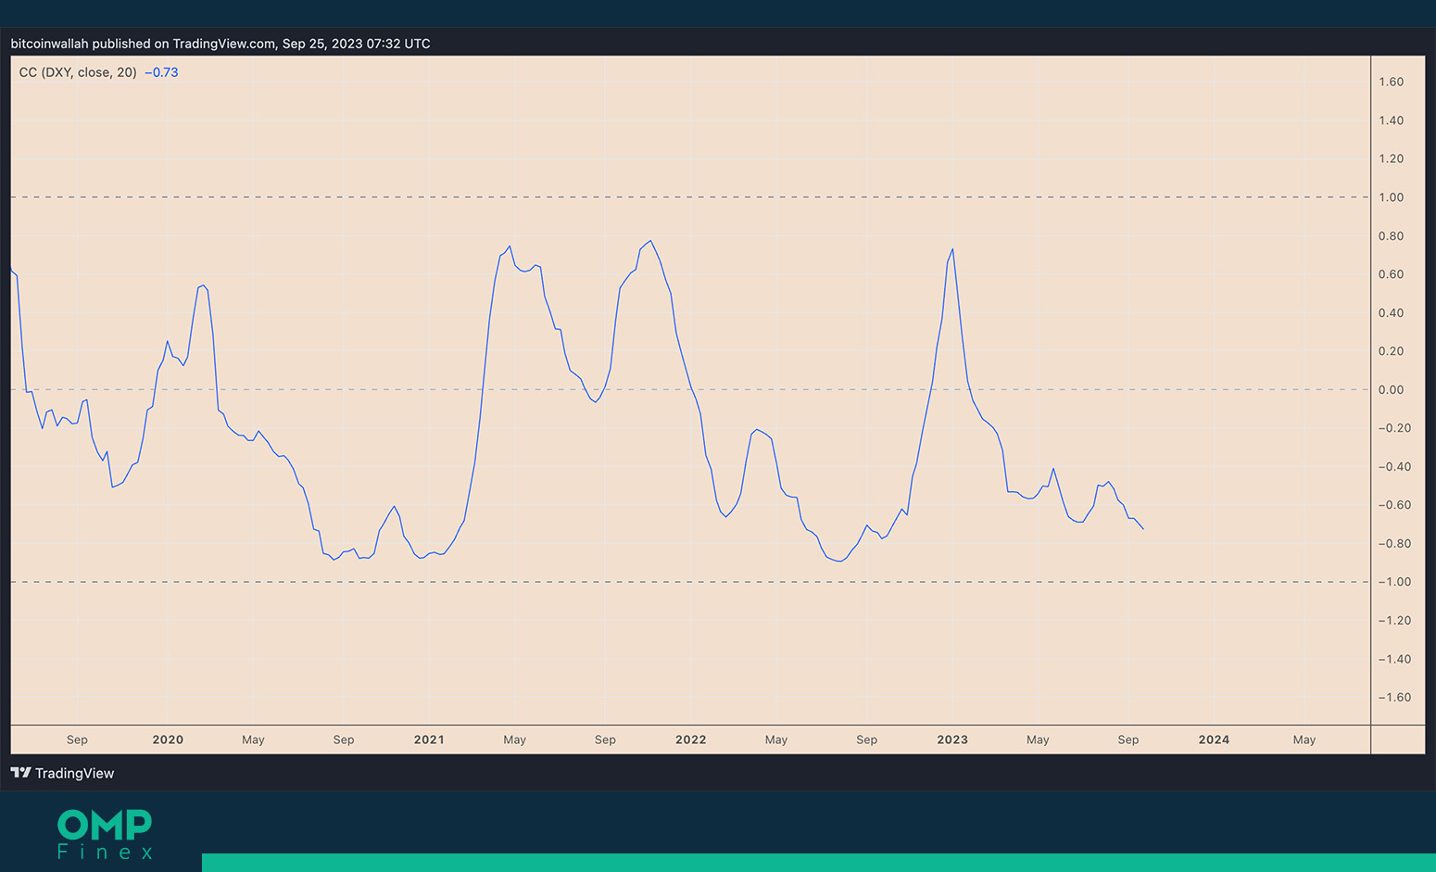Click the 2023 time axis label
1436x872 pixels.
[952, 739]
